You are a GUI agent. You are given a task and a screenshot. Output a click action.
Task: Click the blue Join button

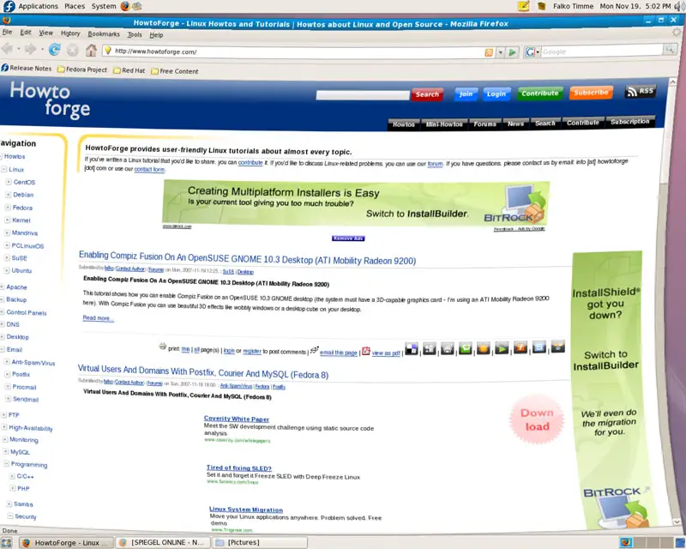pyautogui.click(x=466, y=94)
